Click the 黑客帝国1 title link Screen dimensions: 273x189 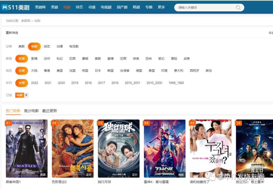[13, 182]
